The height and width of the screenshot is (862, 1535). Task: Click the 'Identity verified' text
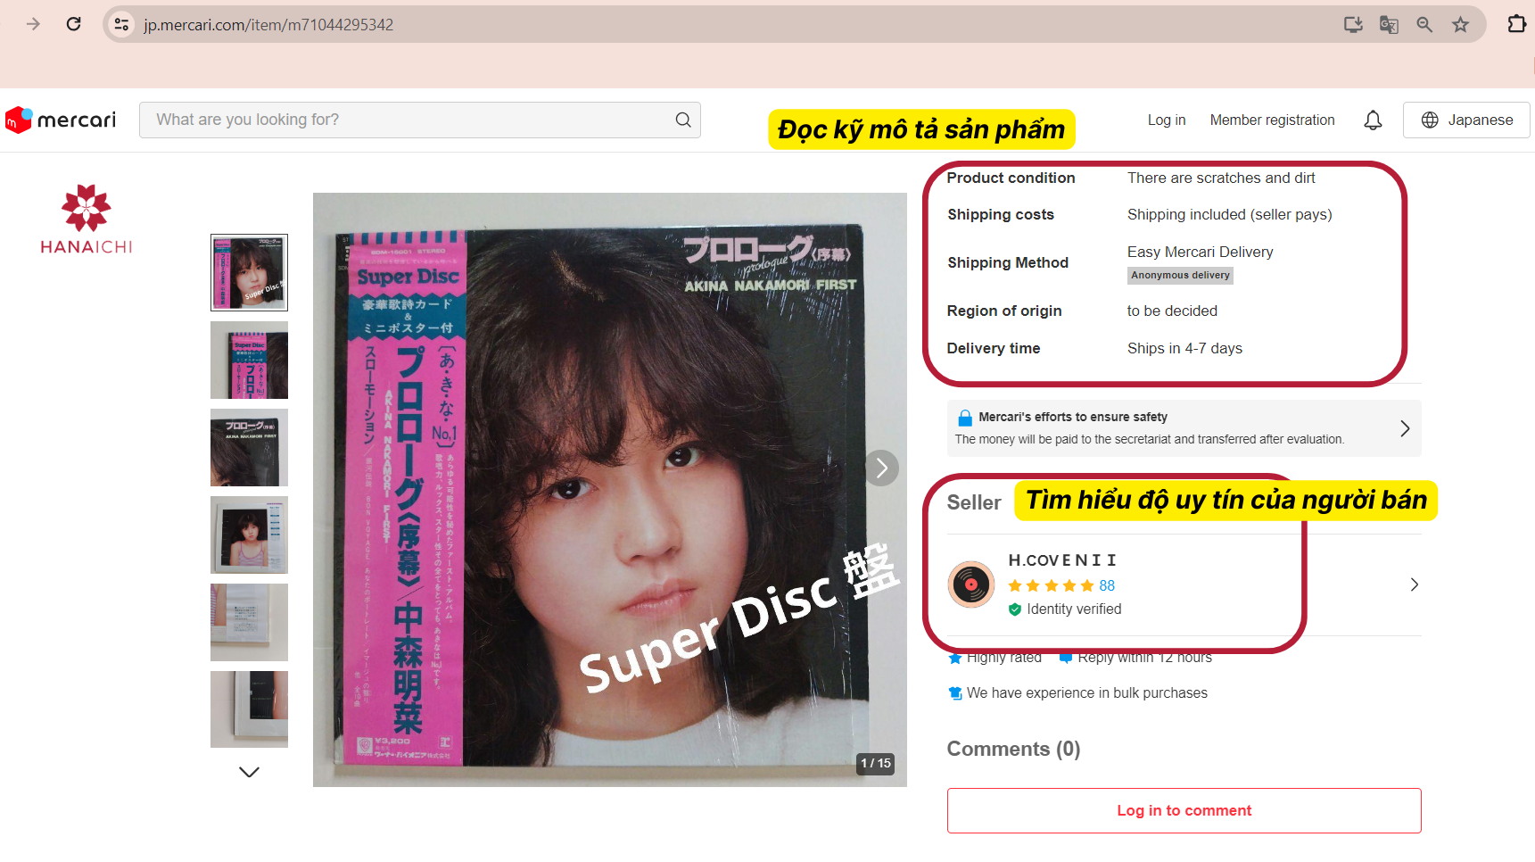(x=1074, y=609)
